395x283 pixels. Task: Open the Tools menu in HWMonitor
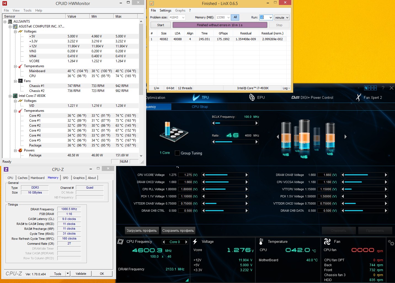click(x=27, y=10)
